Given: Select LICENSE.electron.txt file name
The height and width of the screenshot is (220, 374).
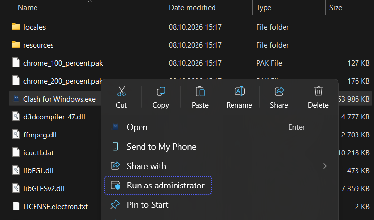Looking at the screenshot, I should point(55,207).
